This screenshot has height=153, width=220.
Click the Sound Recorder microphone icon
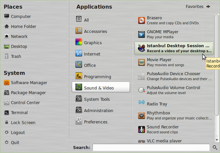(x=142, y=129)
